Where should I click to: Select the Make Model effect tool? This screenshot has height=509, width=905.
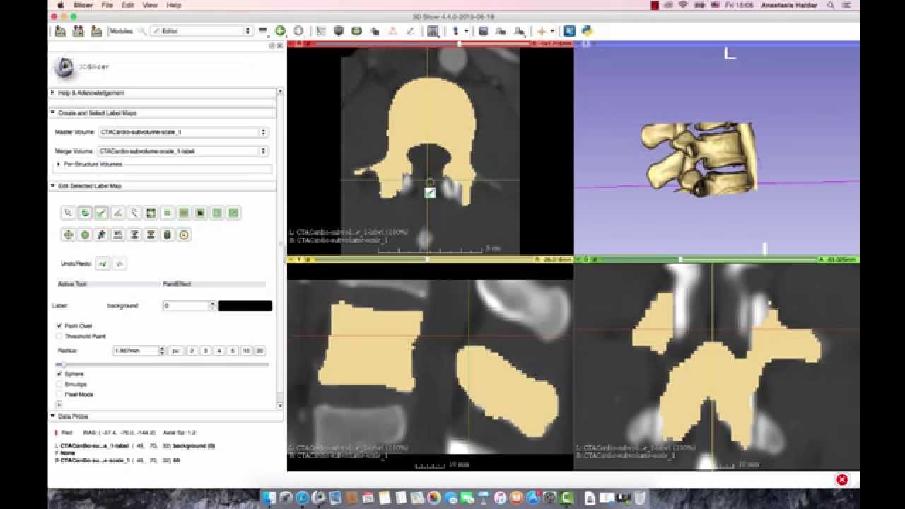tap(168, 235)
